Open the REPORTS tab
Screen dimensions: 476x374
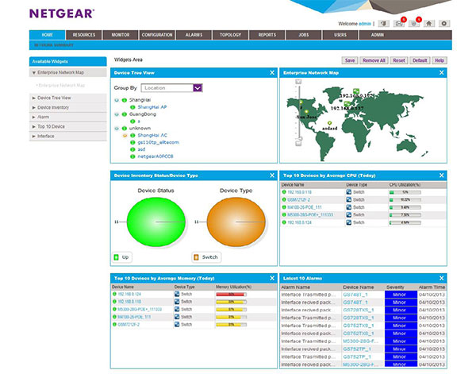[x=267, y=35]
